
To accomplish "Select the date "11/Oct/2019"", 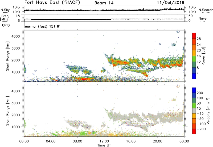I will (171, 3).
